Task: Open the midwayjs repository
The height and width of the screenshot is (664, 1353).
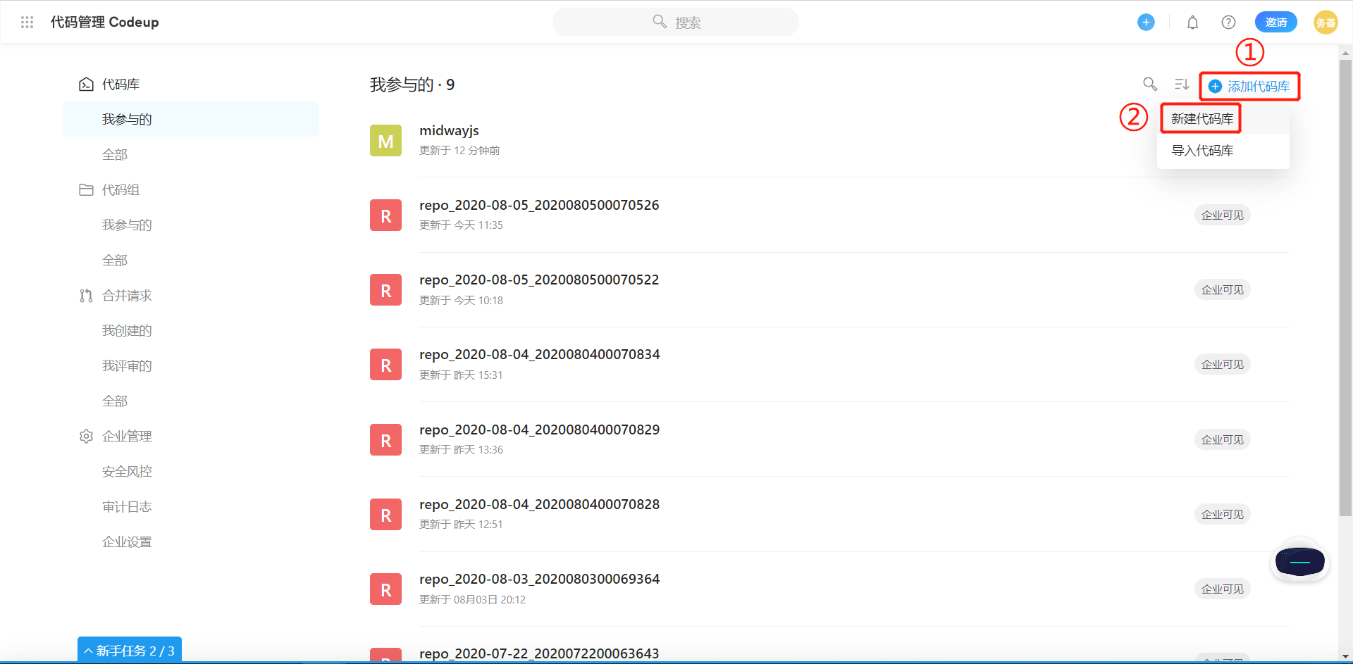Action: pos(449,130)
